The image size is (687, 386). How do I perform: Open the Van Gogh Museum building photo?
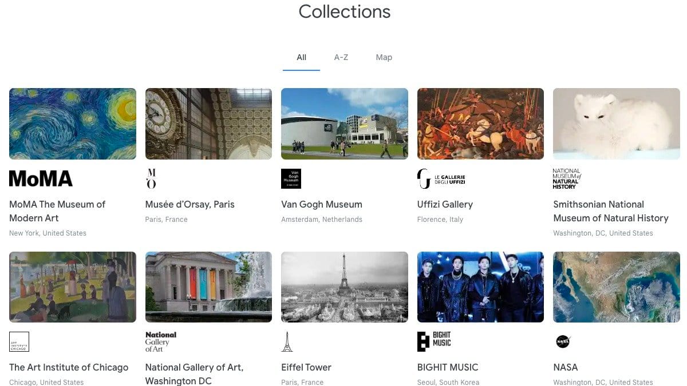[x=345, y=124]
